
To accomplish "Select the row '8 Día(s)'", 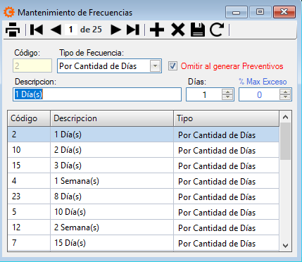I will coord(144,196).
